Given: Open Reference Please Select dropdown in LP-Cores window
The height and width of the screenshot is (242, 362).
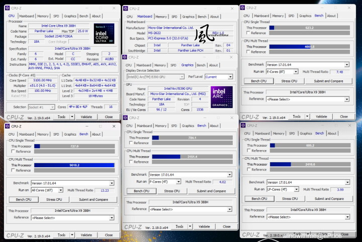Looking at the screenshot, I should pos(308,217).
